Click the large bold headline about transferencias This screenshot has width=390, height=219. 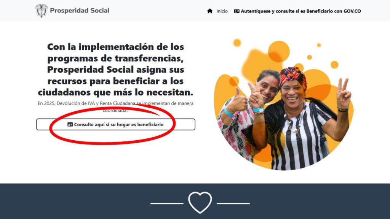[116, 69]
